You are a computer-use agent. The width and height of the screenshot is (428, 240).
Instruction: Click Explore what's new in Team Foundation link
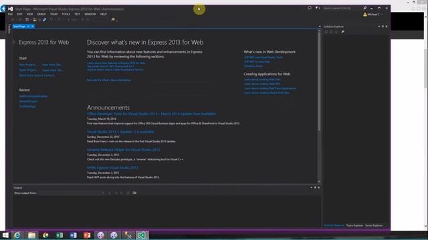[115, 69]
